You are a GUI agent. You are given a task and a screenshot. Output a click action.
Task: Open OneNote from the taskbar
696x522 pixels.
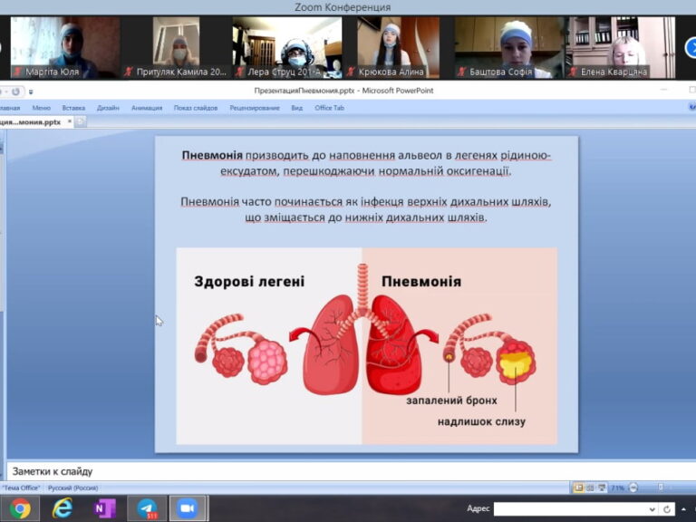(x=104, y=508)
